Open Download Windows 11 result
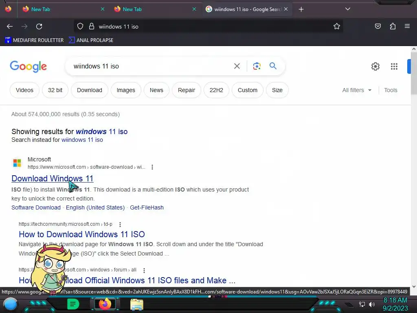Screen dimensions: 417x313 pos(53,179)
